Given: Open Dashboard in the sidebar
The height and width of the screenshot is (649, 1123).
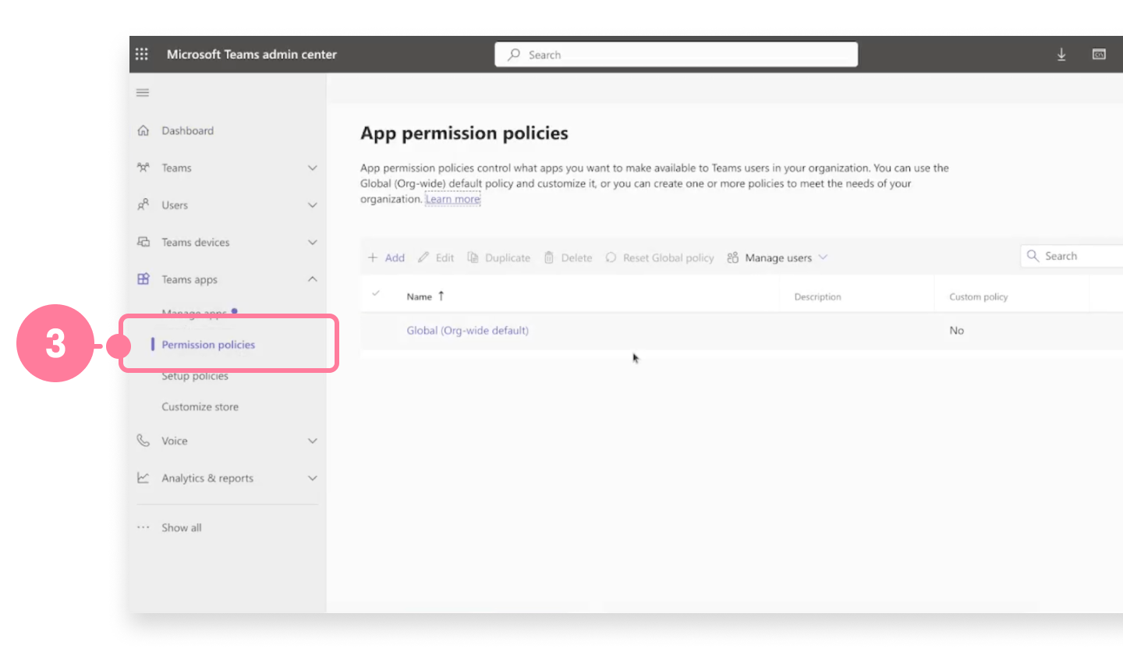Looking at the screenshot, I should [187, 130].
